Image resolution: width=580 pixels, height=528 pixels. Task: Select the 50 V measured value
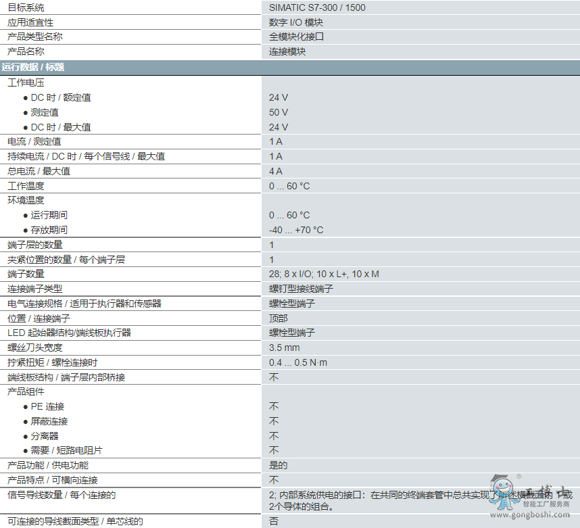point(279,112)
